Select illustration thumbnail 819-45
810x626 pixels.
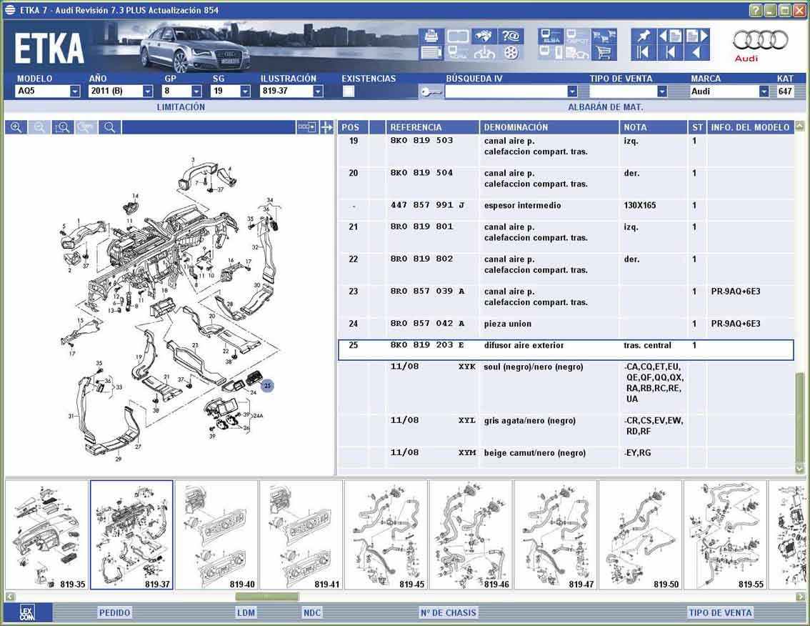click(386, 535)
